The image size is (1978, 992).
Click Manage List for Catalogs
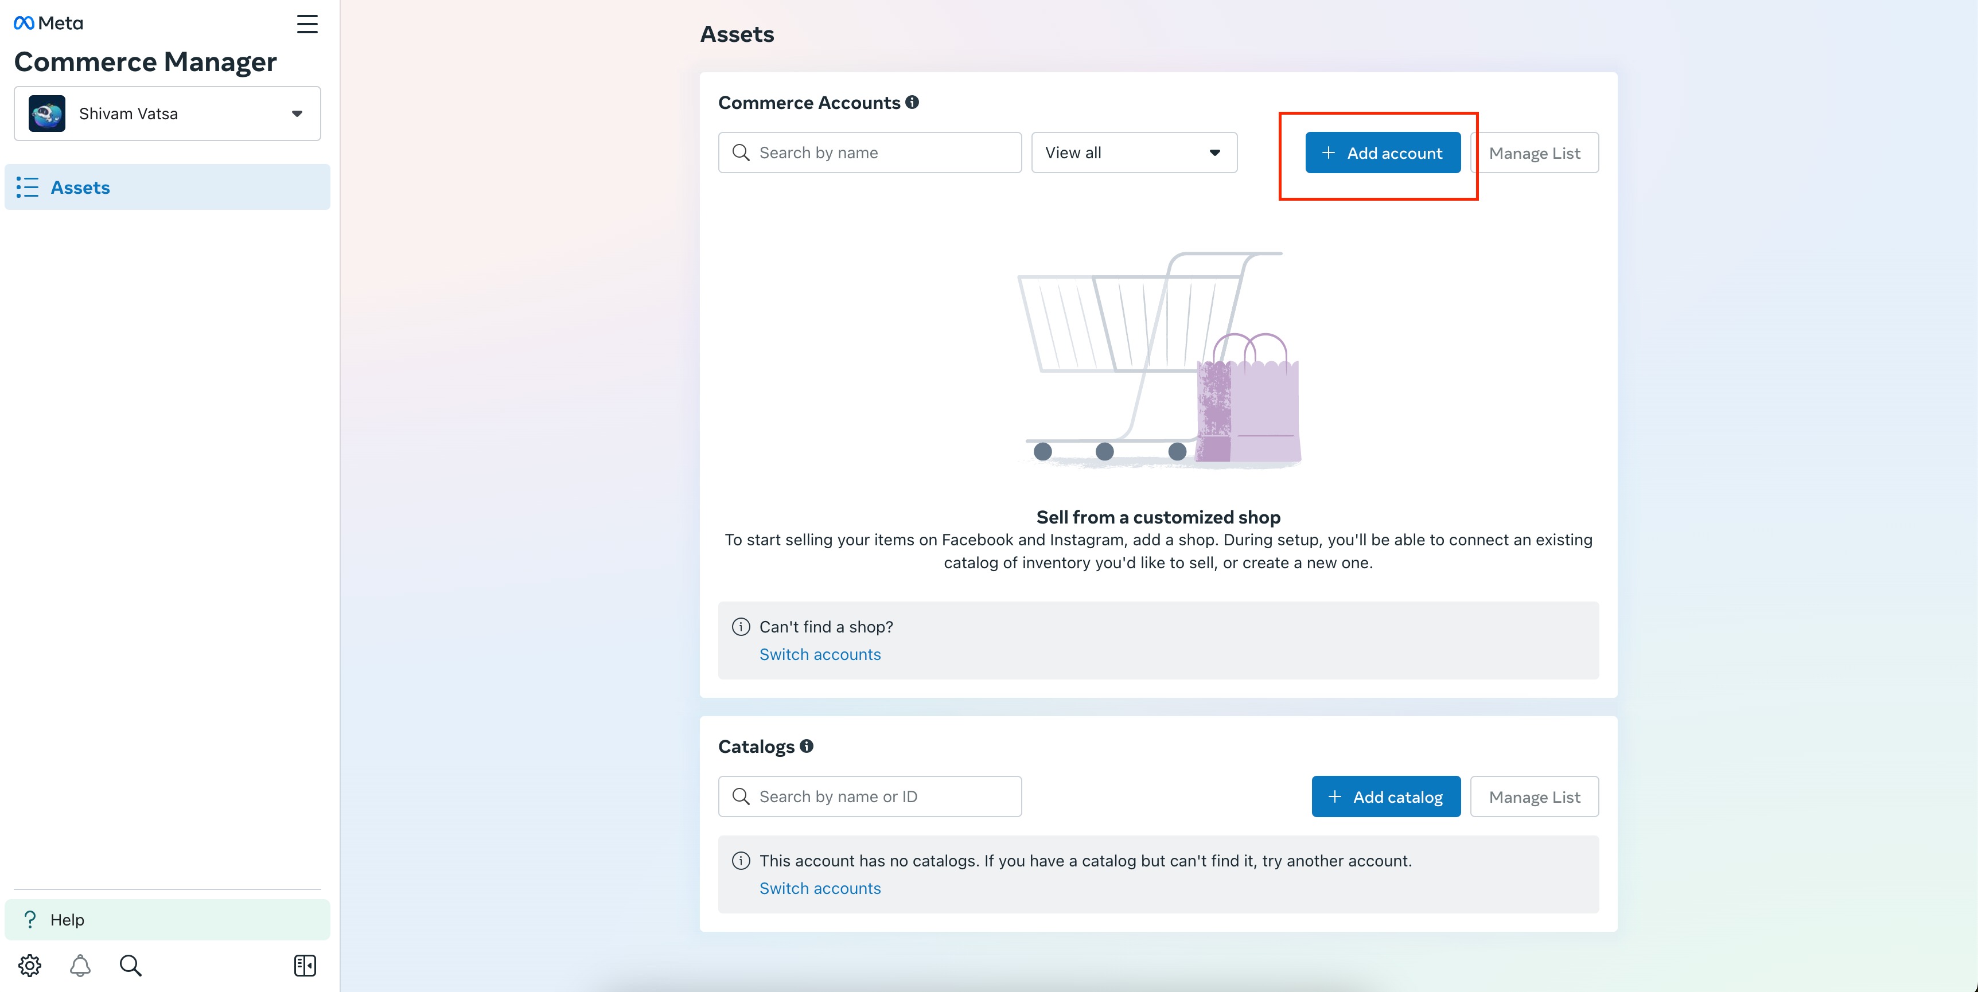tap(1534, 796)
